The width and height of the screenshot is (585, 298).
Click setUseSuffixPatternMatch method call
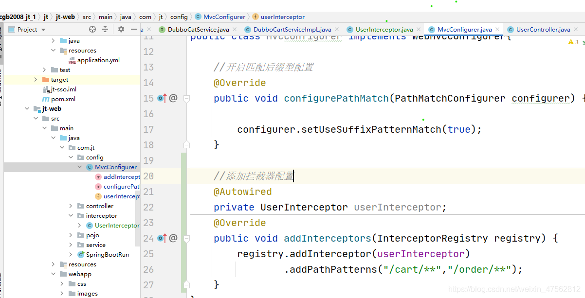coord(371,129)
